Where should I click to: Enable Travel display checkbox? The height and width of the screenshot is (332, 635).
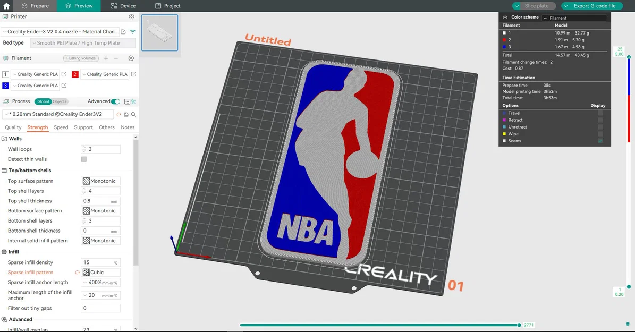point(600,113)
